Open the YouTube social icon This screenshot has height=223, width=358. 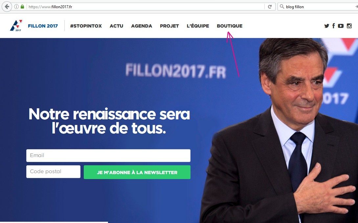341,26
